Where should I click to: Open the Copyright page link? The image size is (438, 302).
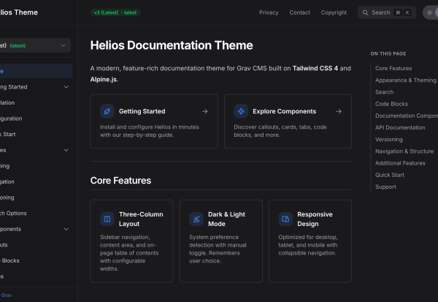334,12
